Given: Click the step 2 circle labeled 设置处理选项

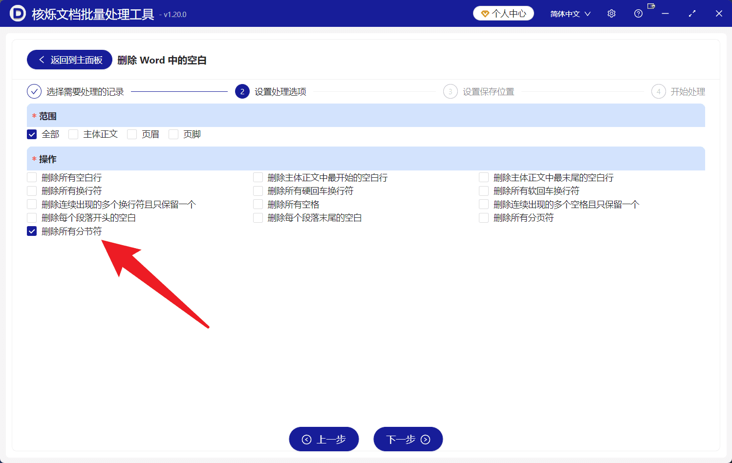Looking at the screenshot, I should click(242, 91).
